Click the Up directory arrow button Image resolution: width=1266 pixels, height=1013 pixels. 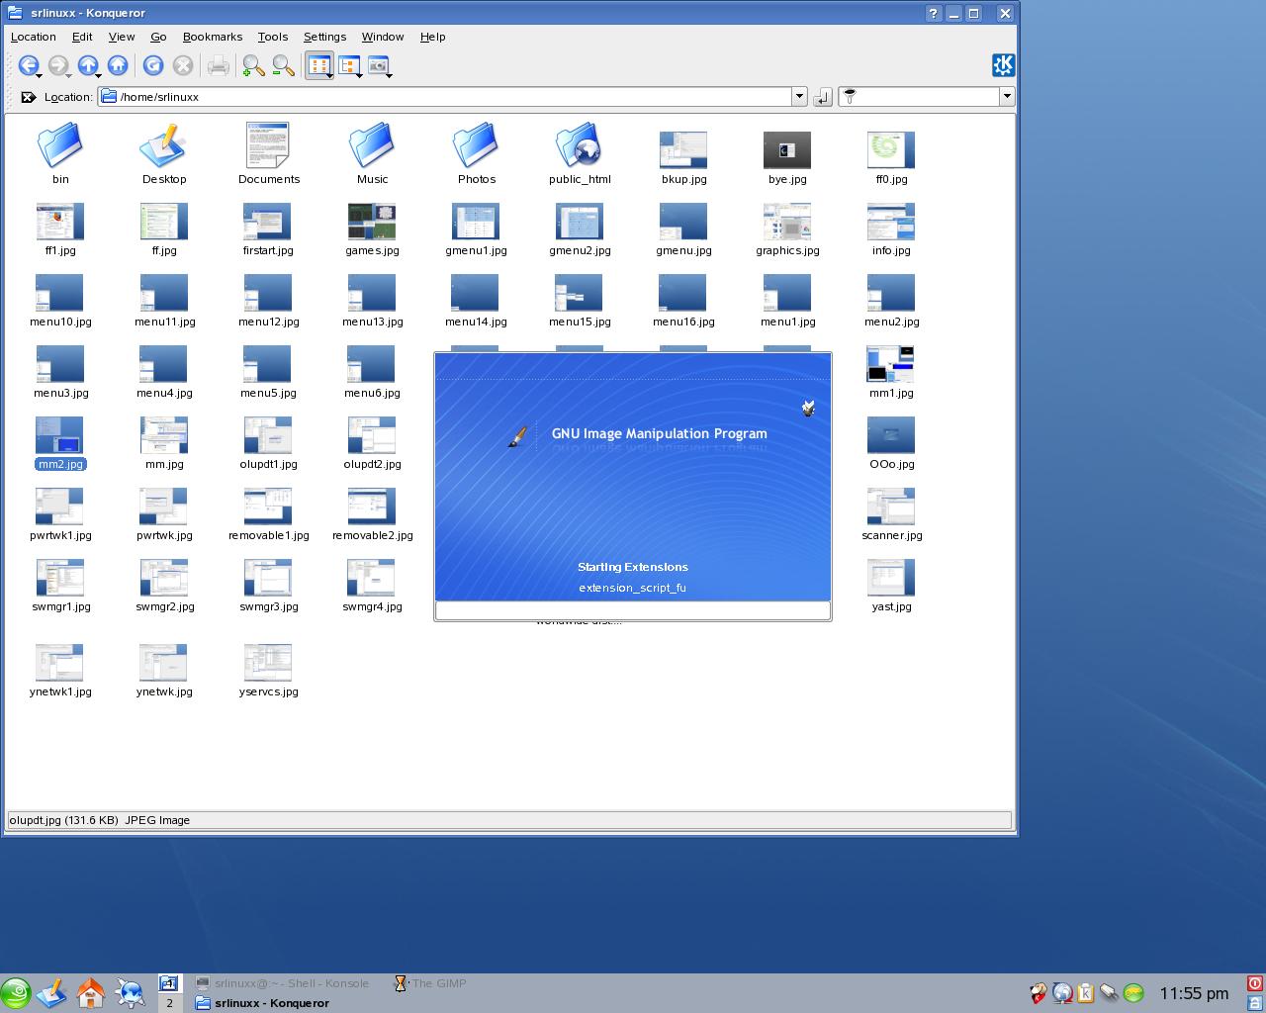(87, 65)
